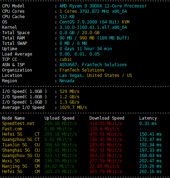Select Nanjing upload 84.02 Mbit/s
The width and height of the screenshot is (170, 178).
[60, 166]
